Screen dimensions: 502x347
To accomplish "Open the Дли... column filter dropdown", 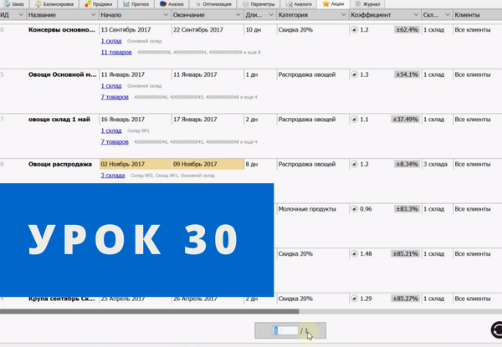I will click(271, 15).
